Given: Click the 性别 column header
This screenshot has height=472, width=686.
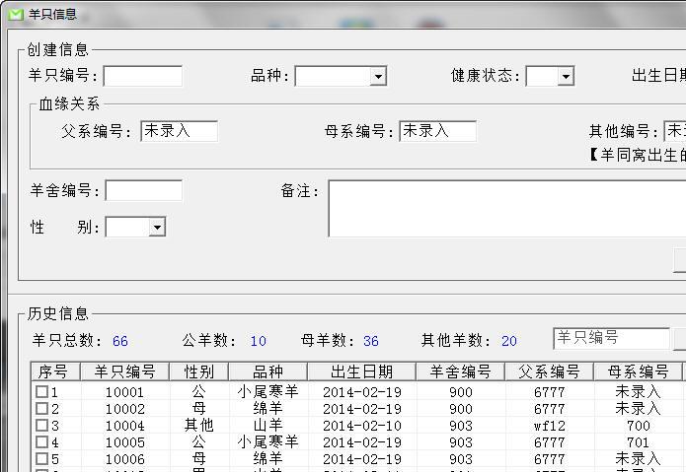Looking at the screenshot, I should click(198, 371).
